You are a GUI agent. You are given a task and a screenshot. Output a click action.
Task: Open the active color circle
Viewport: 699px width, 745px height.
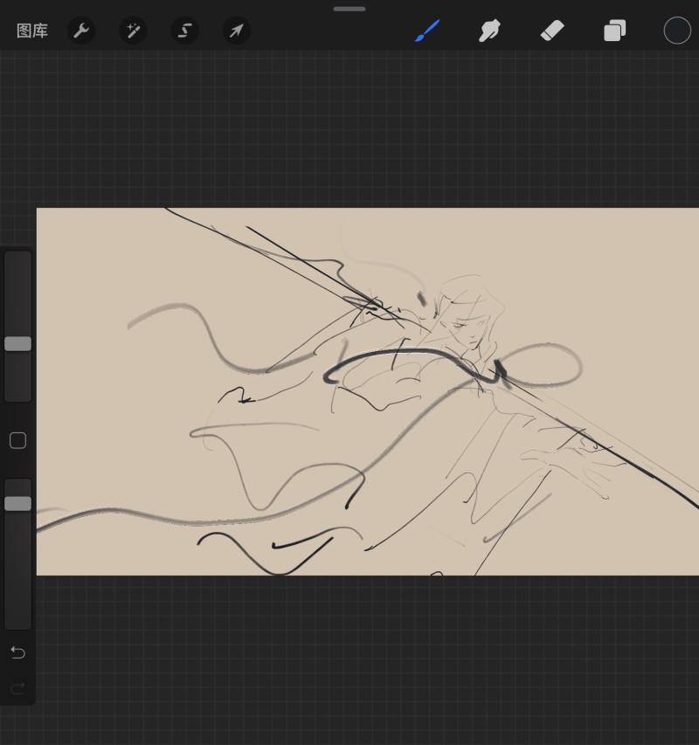pos(677,31)
